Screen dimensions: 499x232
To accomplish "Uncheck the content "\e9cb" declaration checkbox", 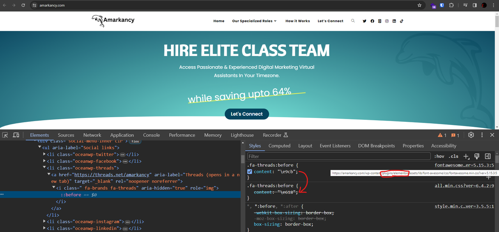I will click(249, 172).
